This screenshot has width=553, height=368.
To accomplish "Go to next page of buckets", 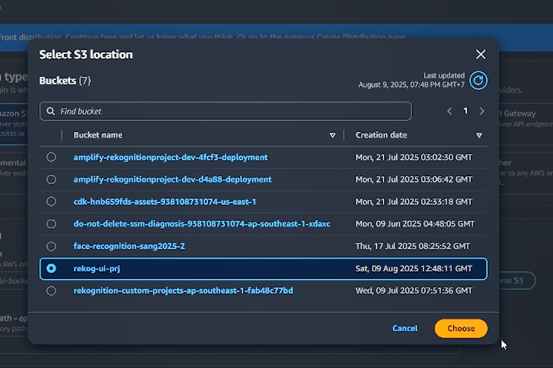I will [x=482, y=111].
